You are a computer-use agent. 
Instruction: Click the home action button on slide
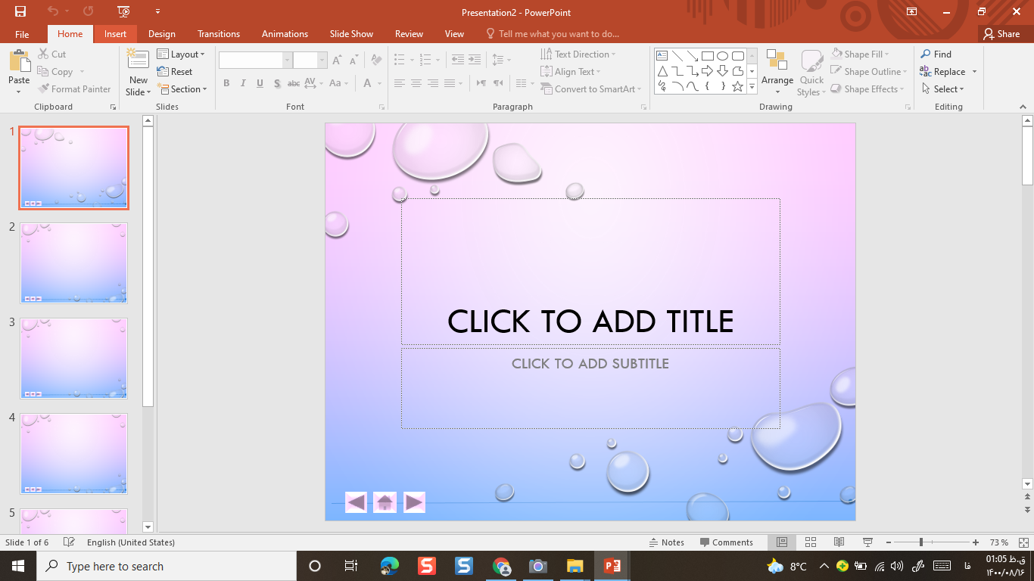pyautogui.click(x=385, y=502)
